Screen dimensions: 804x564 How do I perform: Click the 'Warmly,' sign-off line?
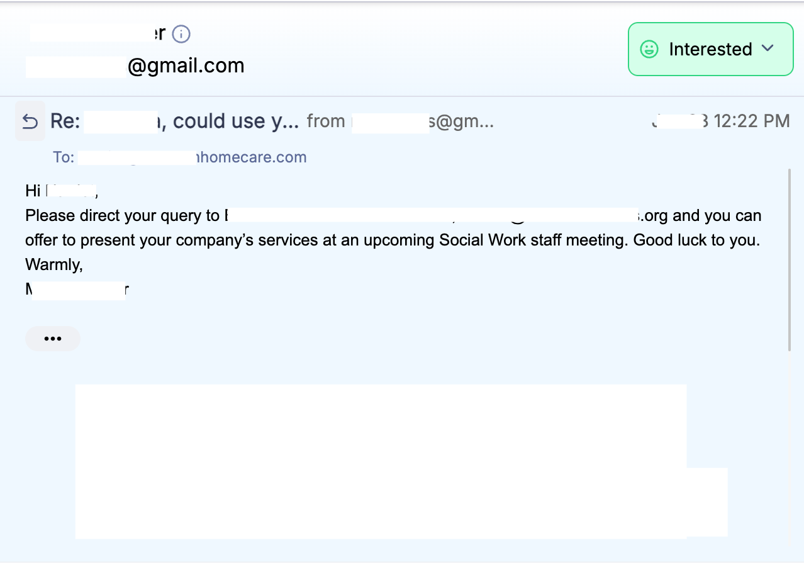(54, 265)
